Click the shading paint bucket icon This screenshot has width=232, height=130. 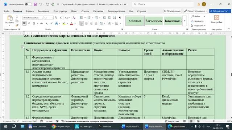pyautogui.click(x=109, y=23)
